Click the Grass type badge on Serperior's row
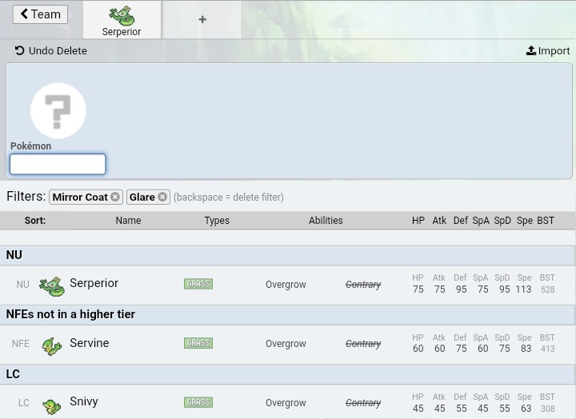576x419 pixels. click(x=198, y=284)
